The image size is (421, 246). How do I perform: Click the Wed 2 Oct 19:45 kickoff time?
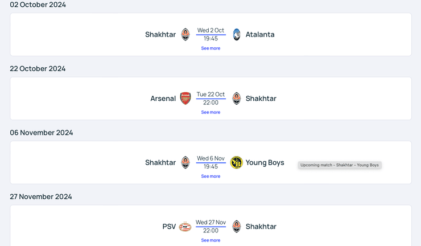point(210,34)
